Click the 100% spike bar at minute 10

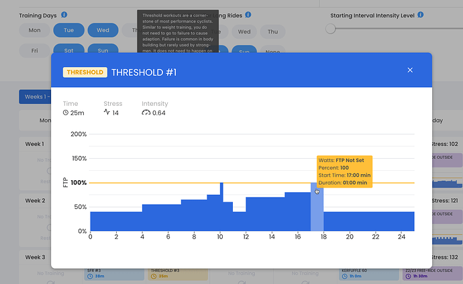(221, 207)
